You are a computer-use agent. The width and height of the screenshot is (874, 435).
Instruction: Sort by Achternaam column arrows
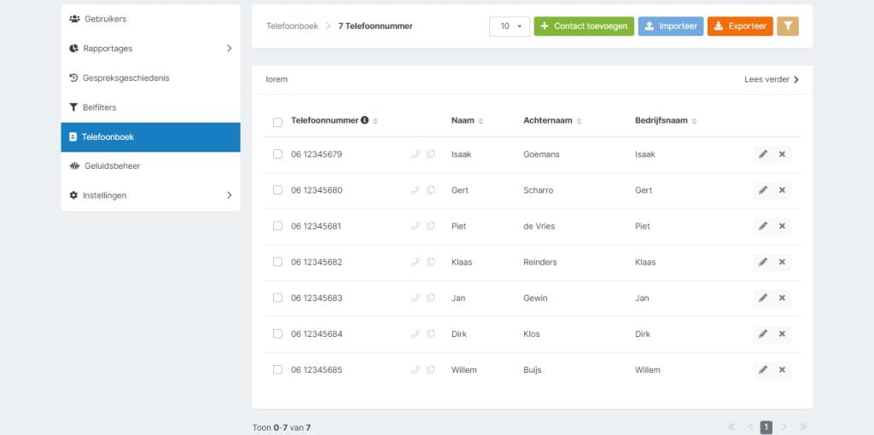580,121
